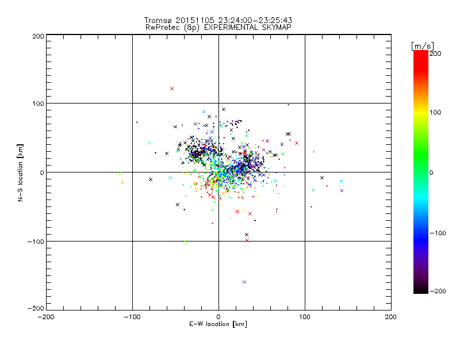Click the E-W axis "-100" tick label
This screenshot has width=460, height=345.
[132, 317]
